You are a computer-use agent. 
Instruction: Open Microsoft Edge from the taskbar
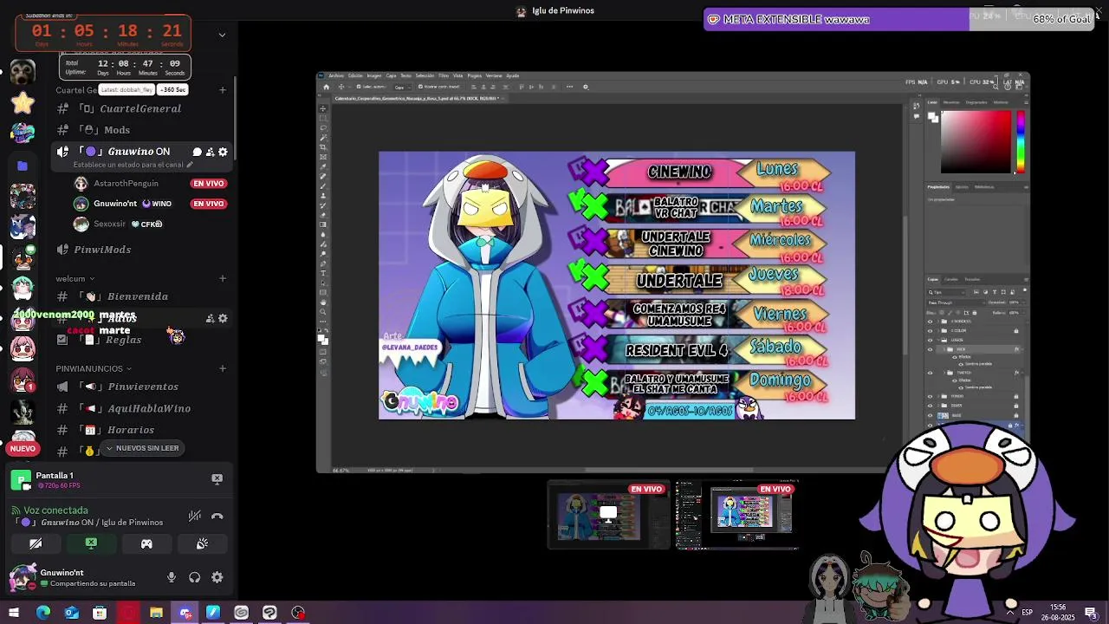42,613
